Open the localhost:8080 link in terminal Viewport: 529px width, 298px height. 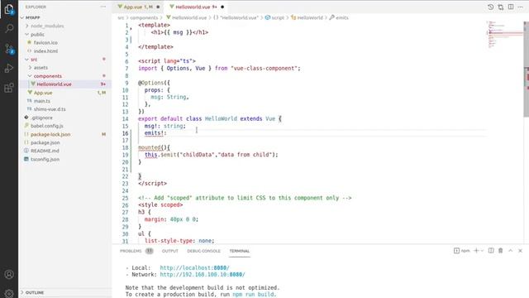point(195,267)
